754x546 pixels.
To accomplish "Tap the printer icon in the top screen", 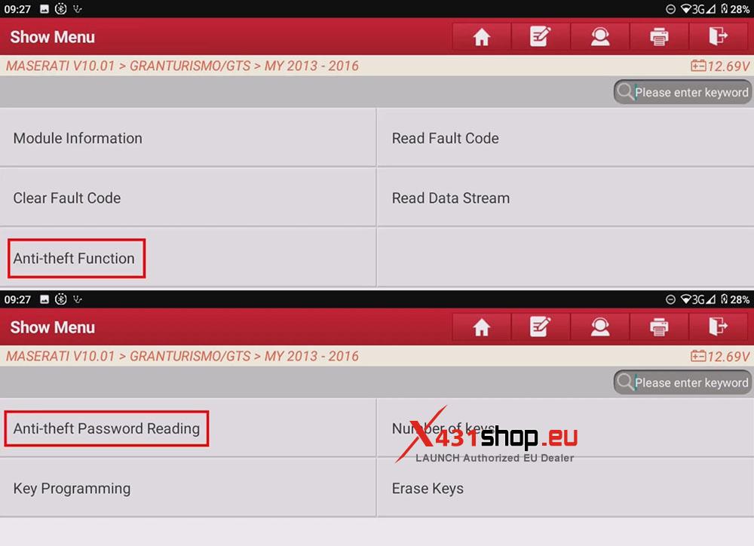I will 659,36.
